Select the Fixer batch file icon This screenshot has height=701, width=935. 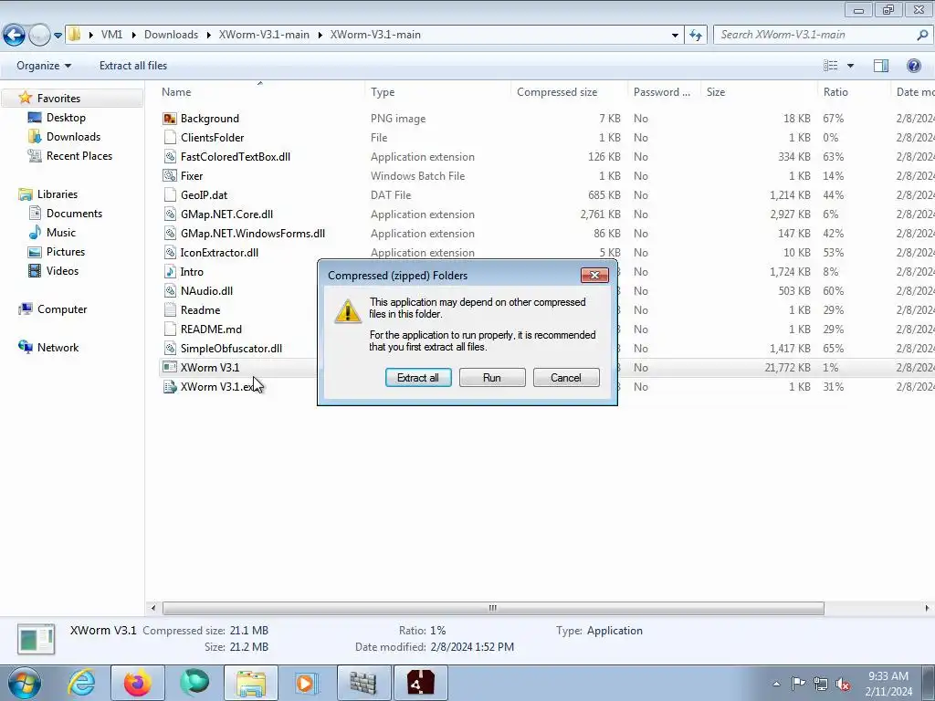point(170,176)
